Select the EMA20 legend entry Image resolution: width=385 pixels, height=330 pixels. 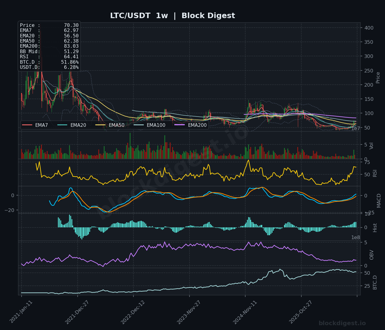[72, 125]
